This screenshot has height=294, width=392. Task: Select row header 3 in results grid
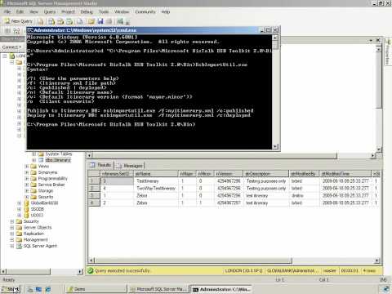tap(94, 195)
